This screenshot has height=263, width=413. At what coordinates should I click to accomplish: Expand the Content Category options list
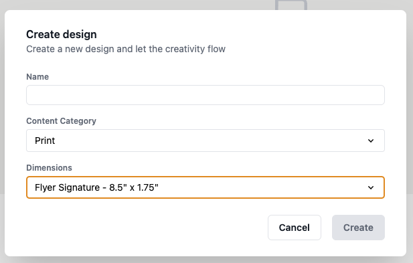coord(205,141)
